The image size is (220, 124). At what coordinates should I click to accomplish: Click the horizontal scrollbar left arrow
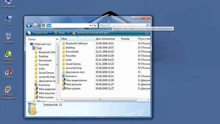(x=62, y=100)
